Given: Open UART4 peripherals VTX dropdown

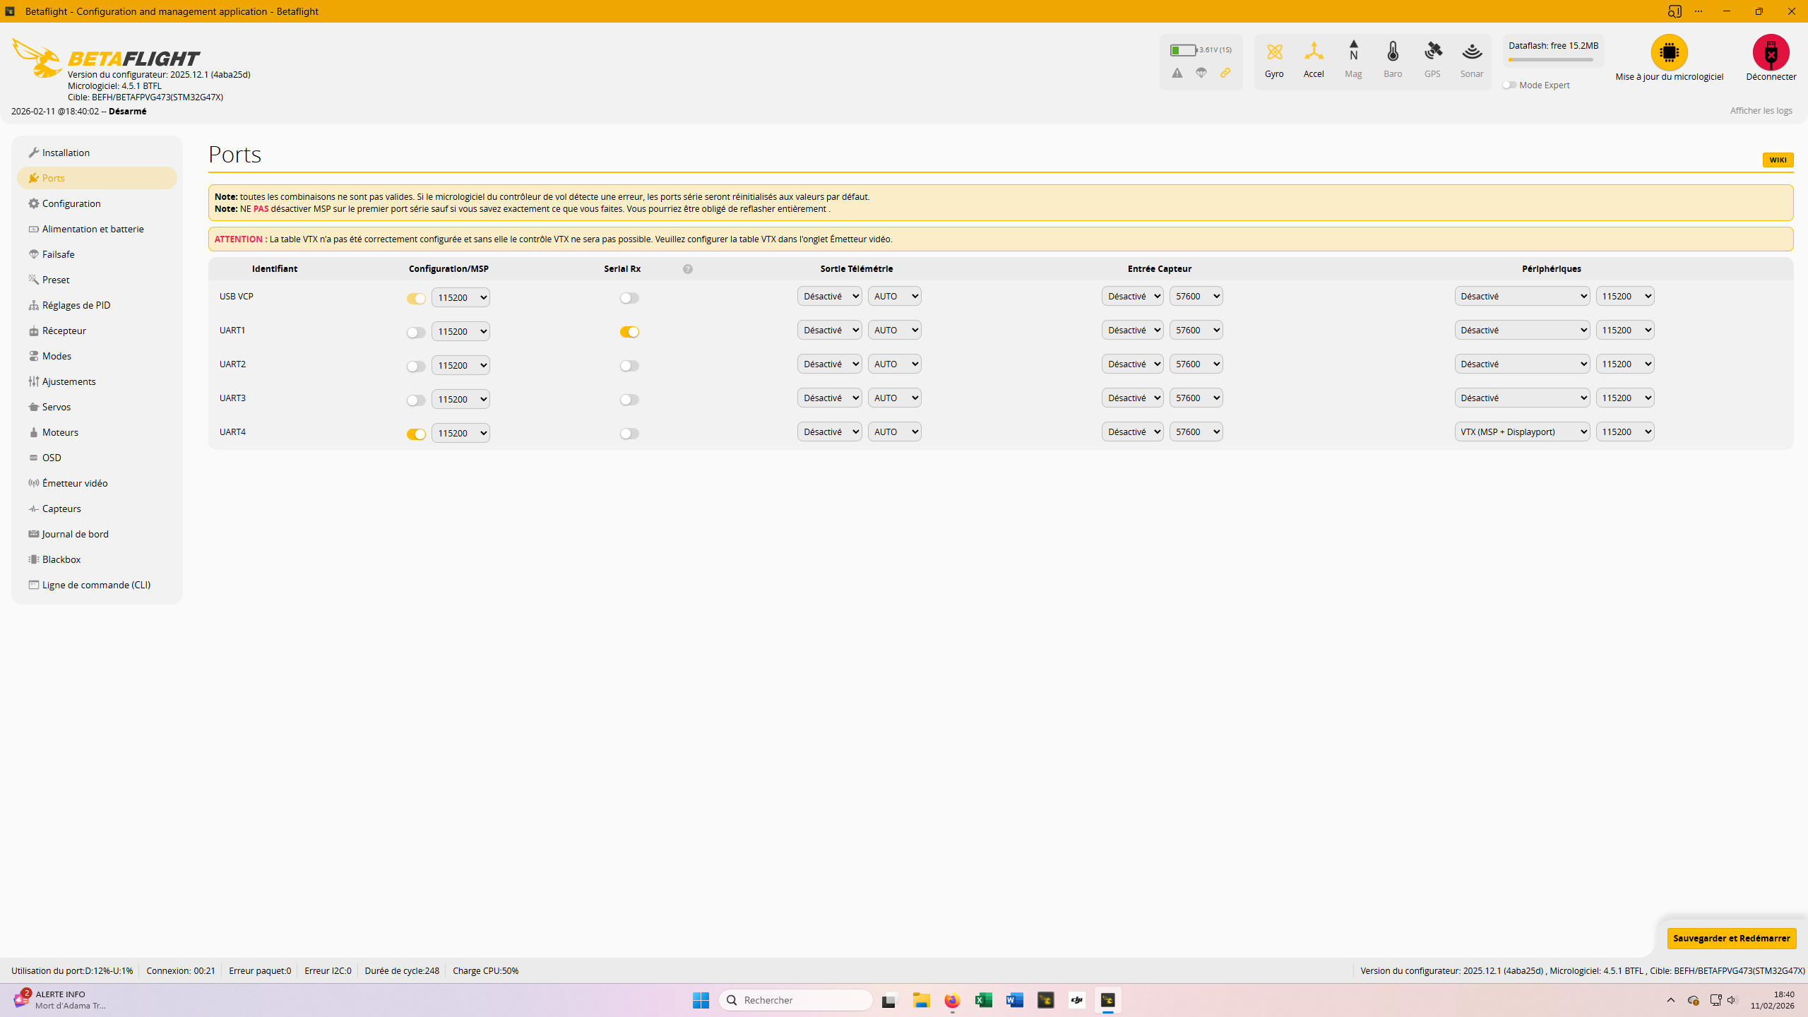Looking at the screenshot, I should pos(1522,432).
